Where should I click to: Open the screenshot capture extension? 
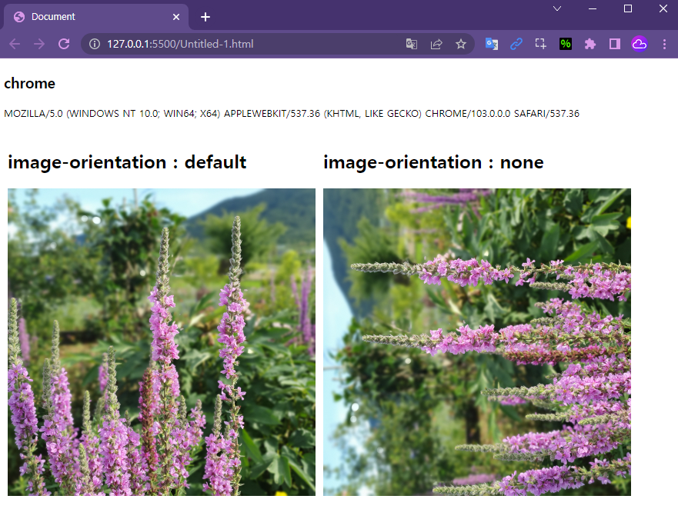pos(540,44)
